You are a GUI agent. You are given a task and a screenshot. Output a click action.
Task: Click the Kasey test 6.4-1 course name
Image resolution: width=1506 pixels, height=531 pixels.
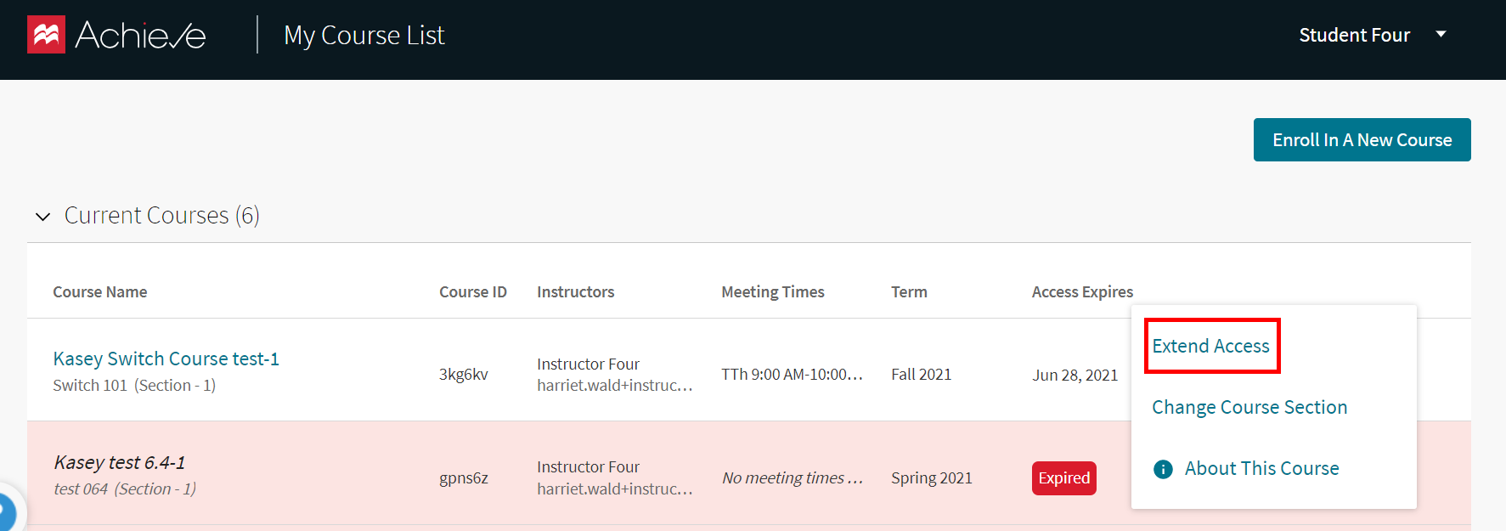click(119, 462)
